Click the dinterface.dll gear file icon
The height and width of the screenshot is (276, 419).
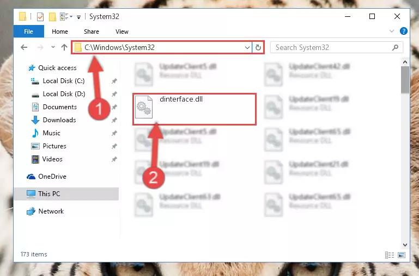144,107
